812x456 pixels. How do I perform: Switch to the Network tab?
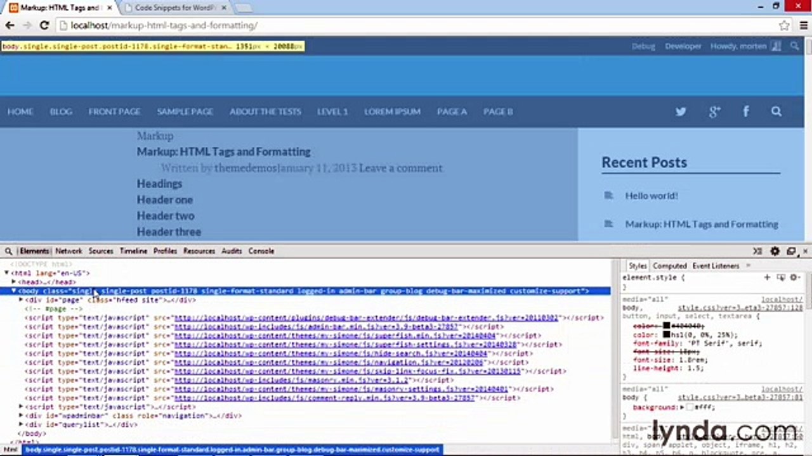click(x=69, y=251)
